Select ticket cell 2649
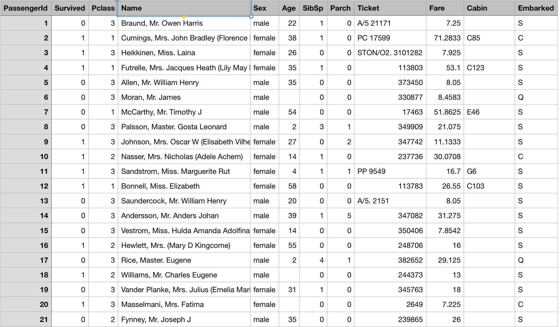560x327 pixels. [390, 304]
